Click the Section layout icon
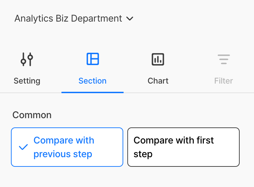254x187 pixels. coord(93,59)
